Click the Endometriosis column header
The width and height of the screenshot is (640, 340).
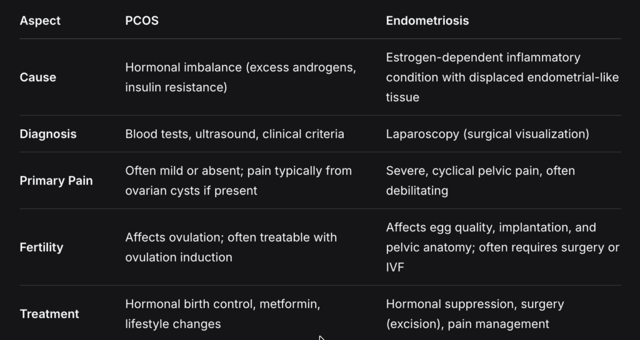coord(427,21)
